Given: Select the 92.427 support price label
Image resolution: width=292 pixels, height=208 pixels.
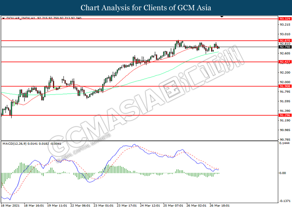Looking at the screenshot, I should tap(285, 62).
